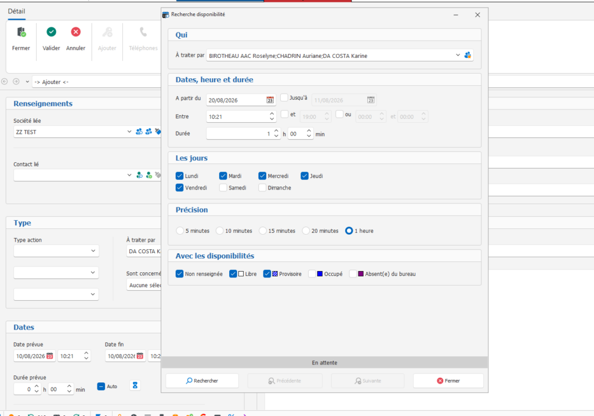594x416 pixels.
Task: Select the 15 minutes precision
Action: point(263,231)
